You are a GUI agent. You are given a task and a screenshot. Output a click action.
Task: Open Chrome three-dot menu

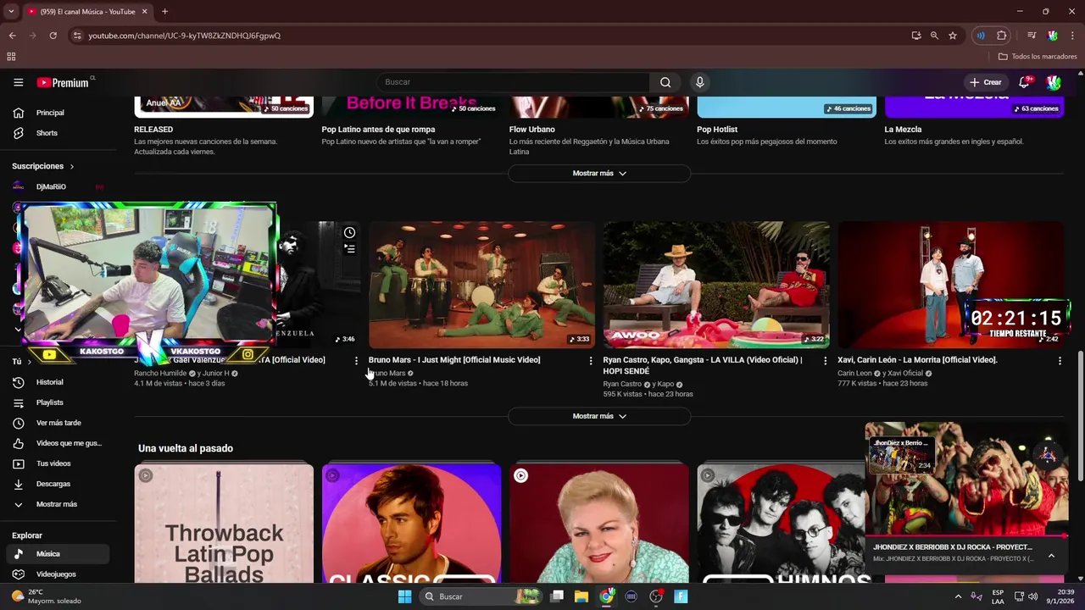click(x=1072, y=36)
